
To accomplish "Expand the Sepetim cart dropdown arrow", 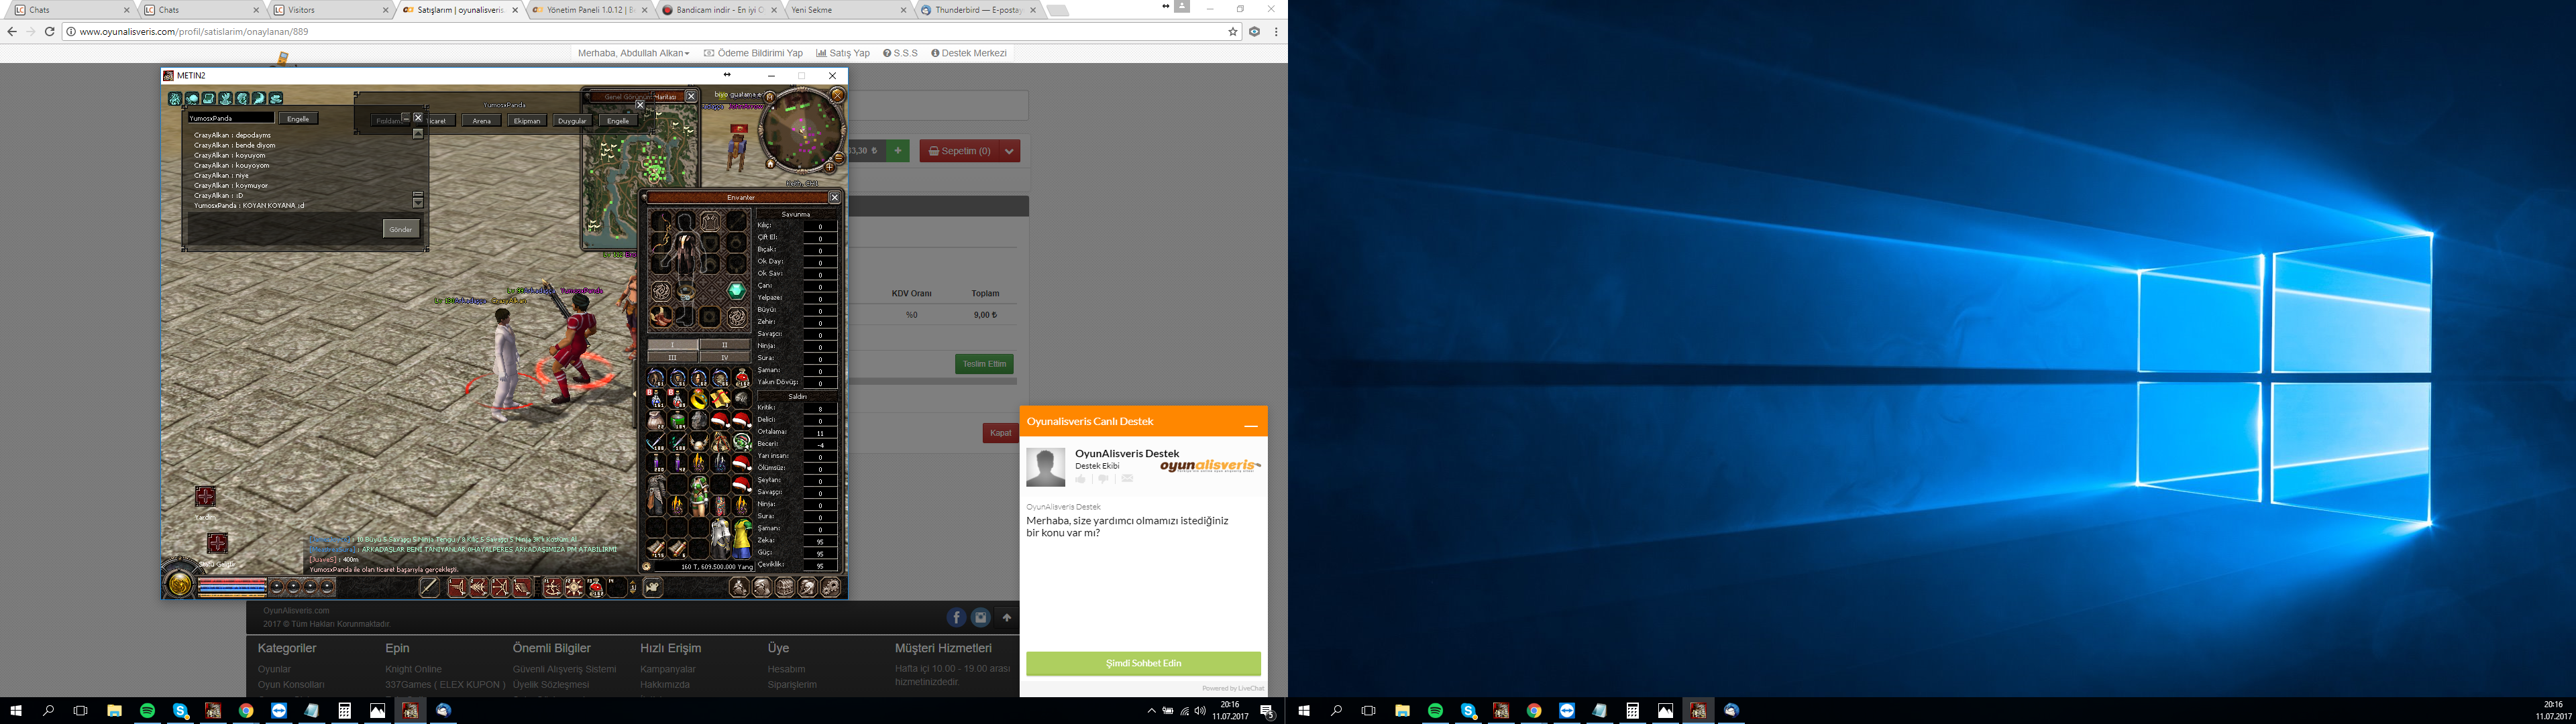I will coord(1010,151).
